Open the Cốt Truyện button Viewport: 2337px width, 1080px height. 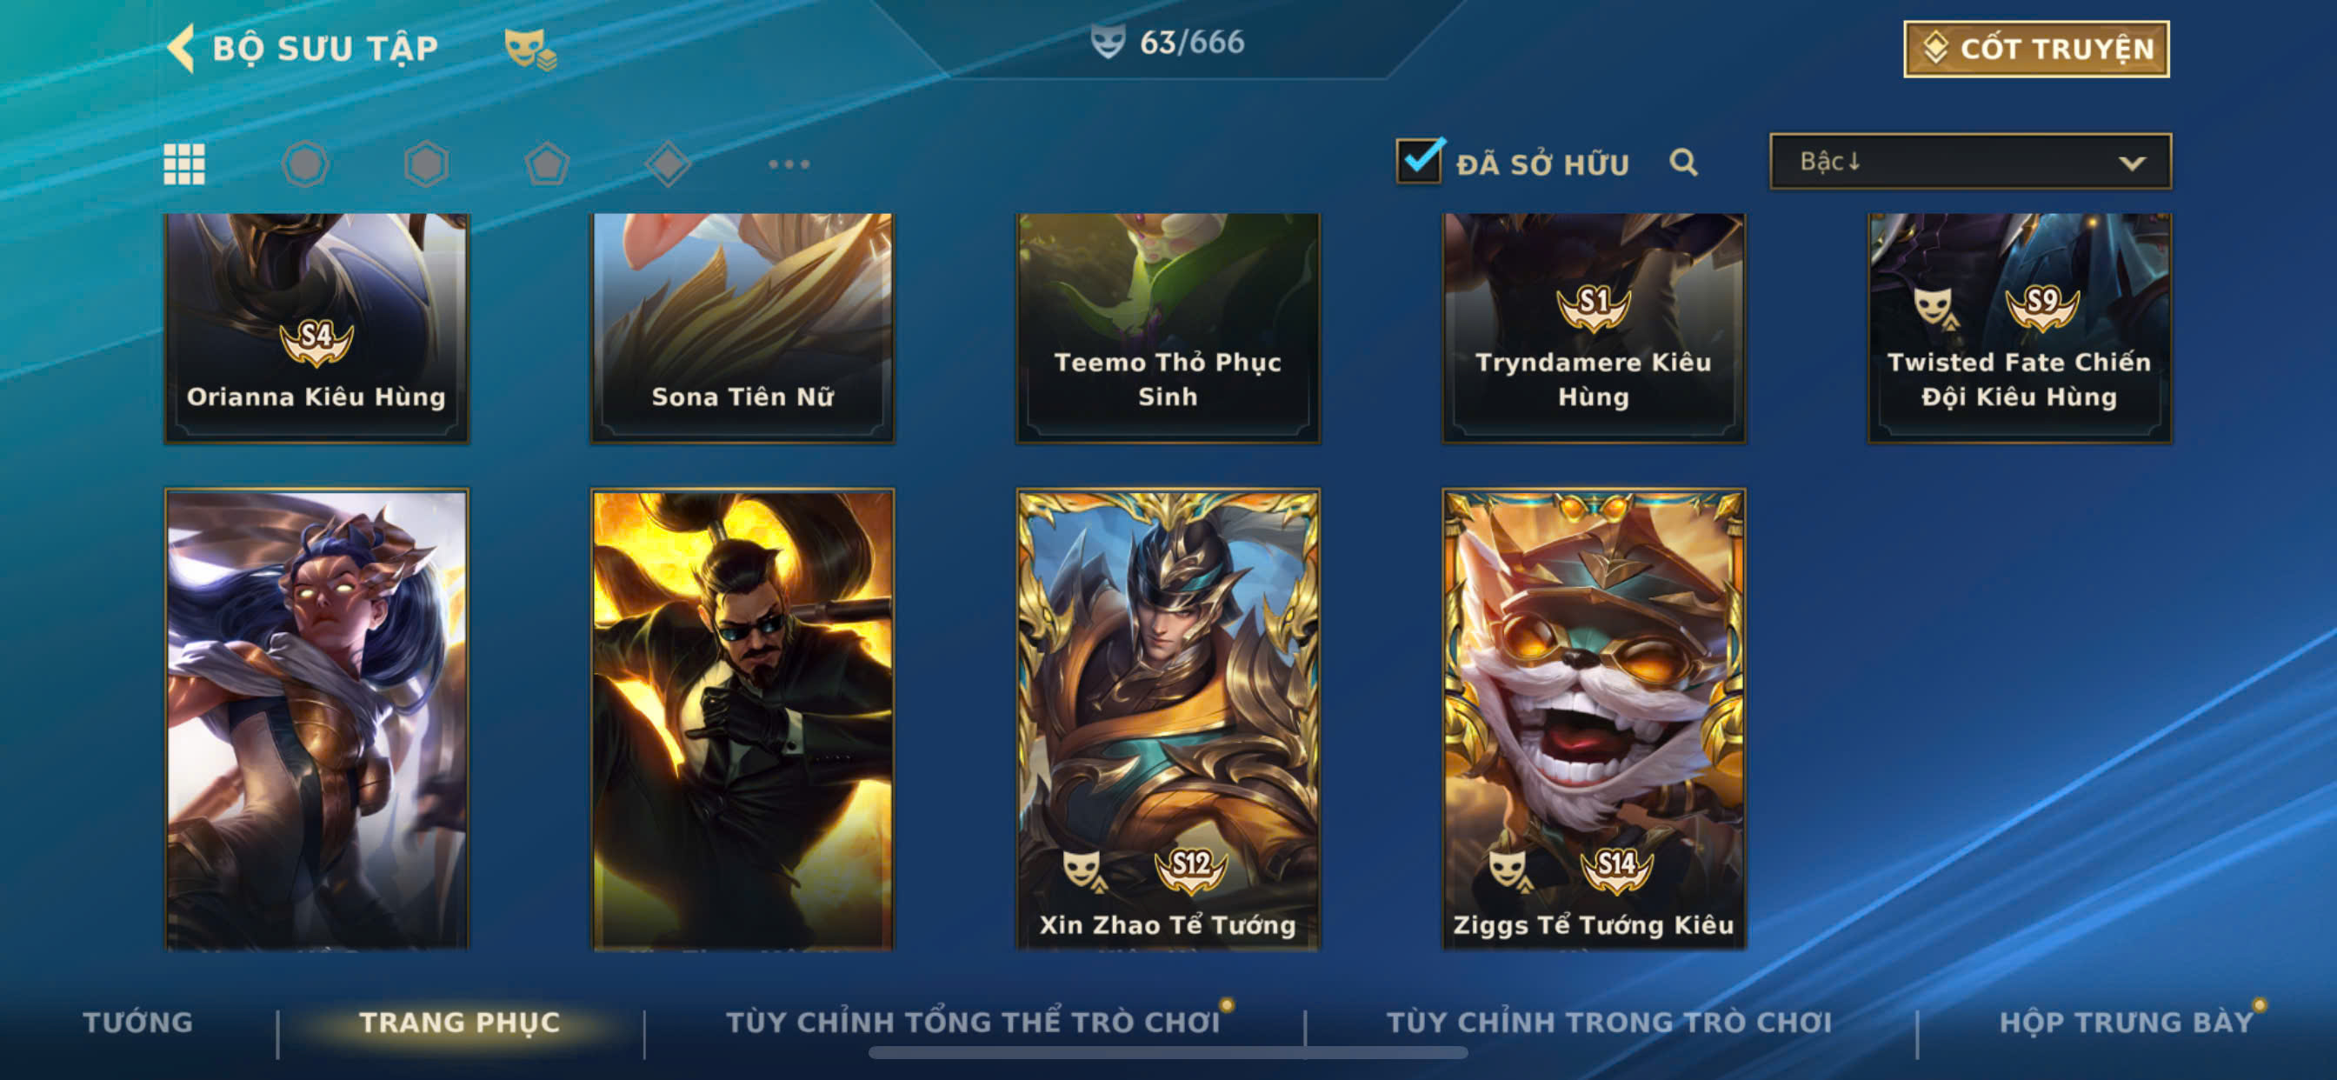click(x=2037, y=49)
